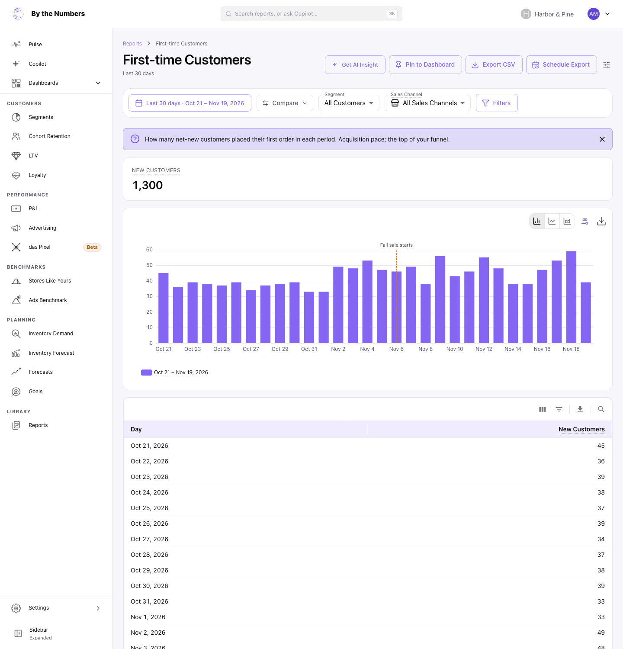Dismiss the info banner
Viewport: 623px width, 649px height.
click(602, 139)
